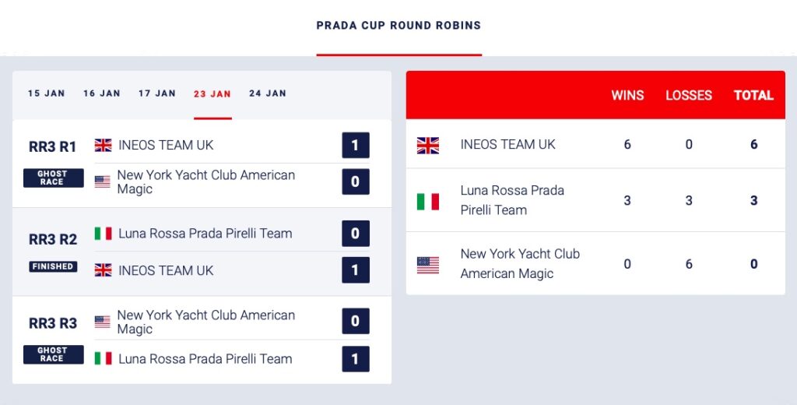The width and height of the screenshot is (797, 405).
Task: Click the USA flag in RR3 R3
Action: click(103, 322)
